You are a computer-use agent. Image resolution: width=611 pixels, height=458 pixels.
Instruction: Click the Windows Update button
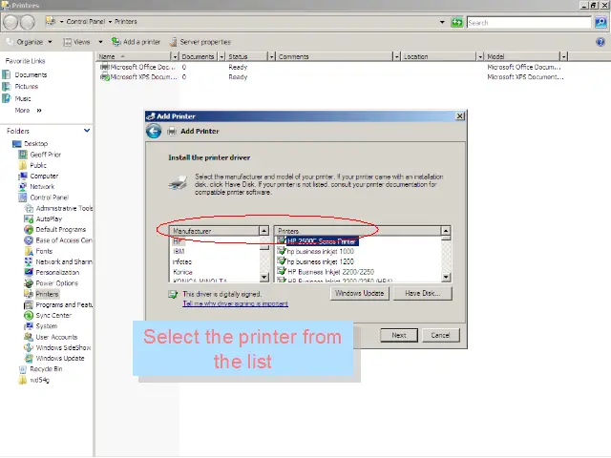pyautogui.click(x=360, y=293)
